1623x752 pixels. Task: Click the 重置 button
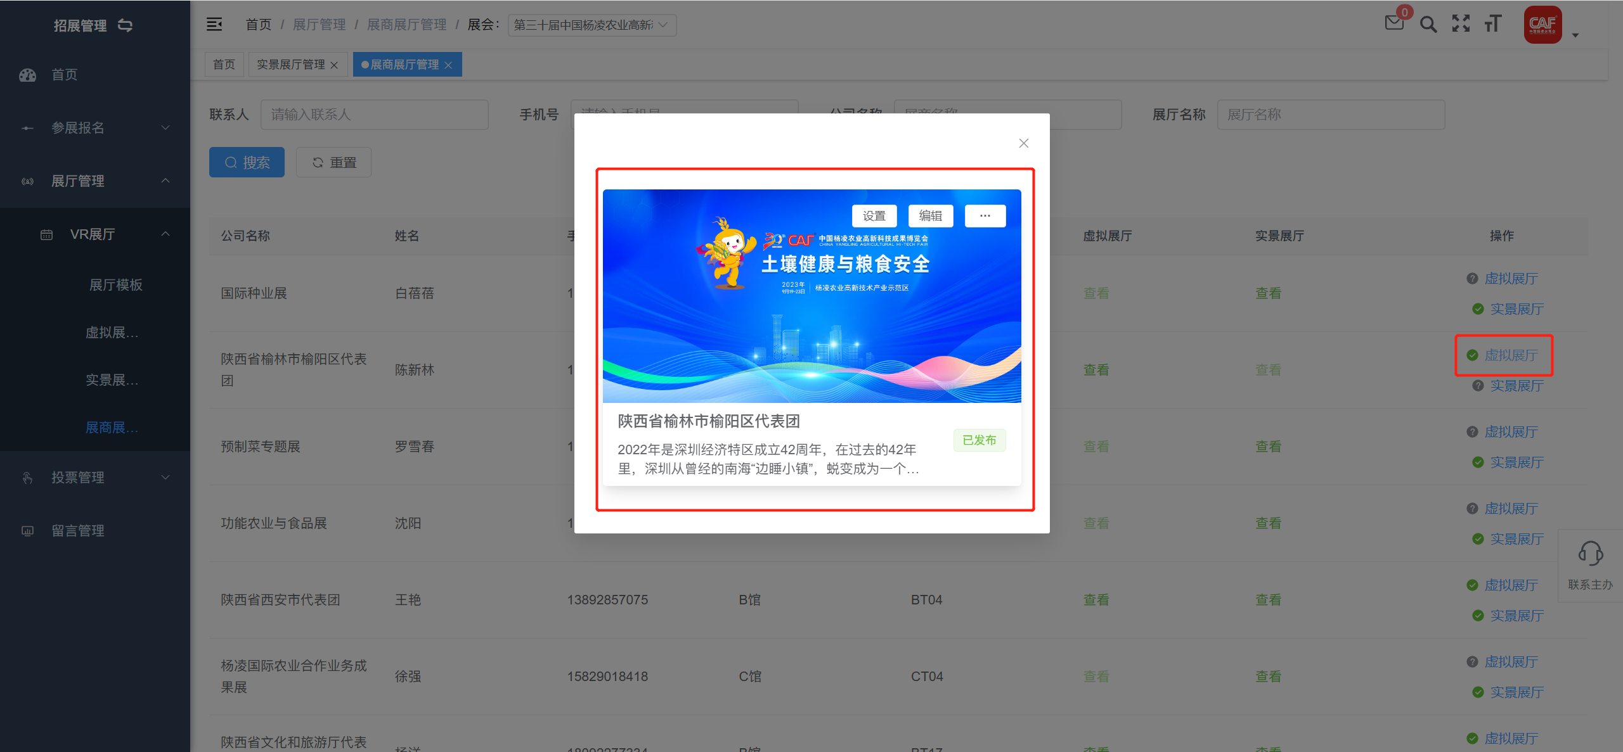click(x=333, y=163)
